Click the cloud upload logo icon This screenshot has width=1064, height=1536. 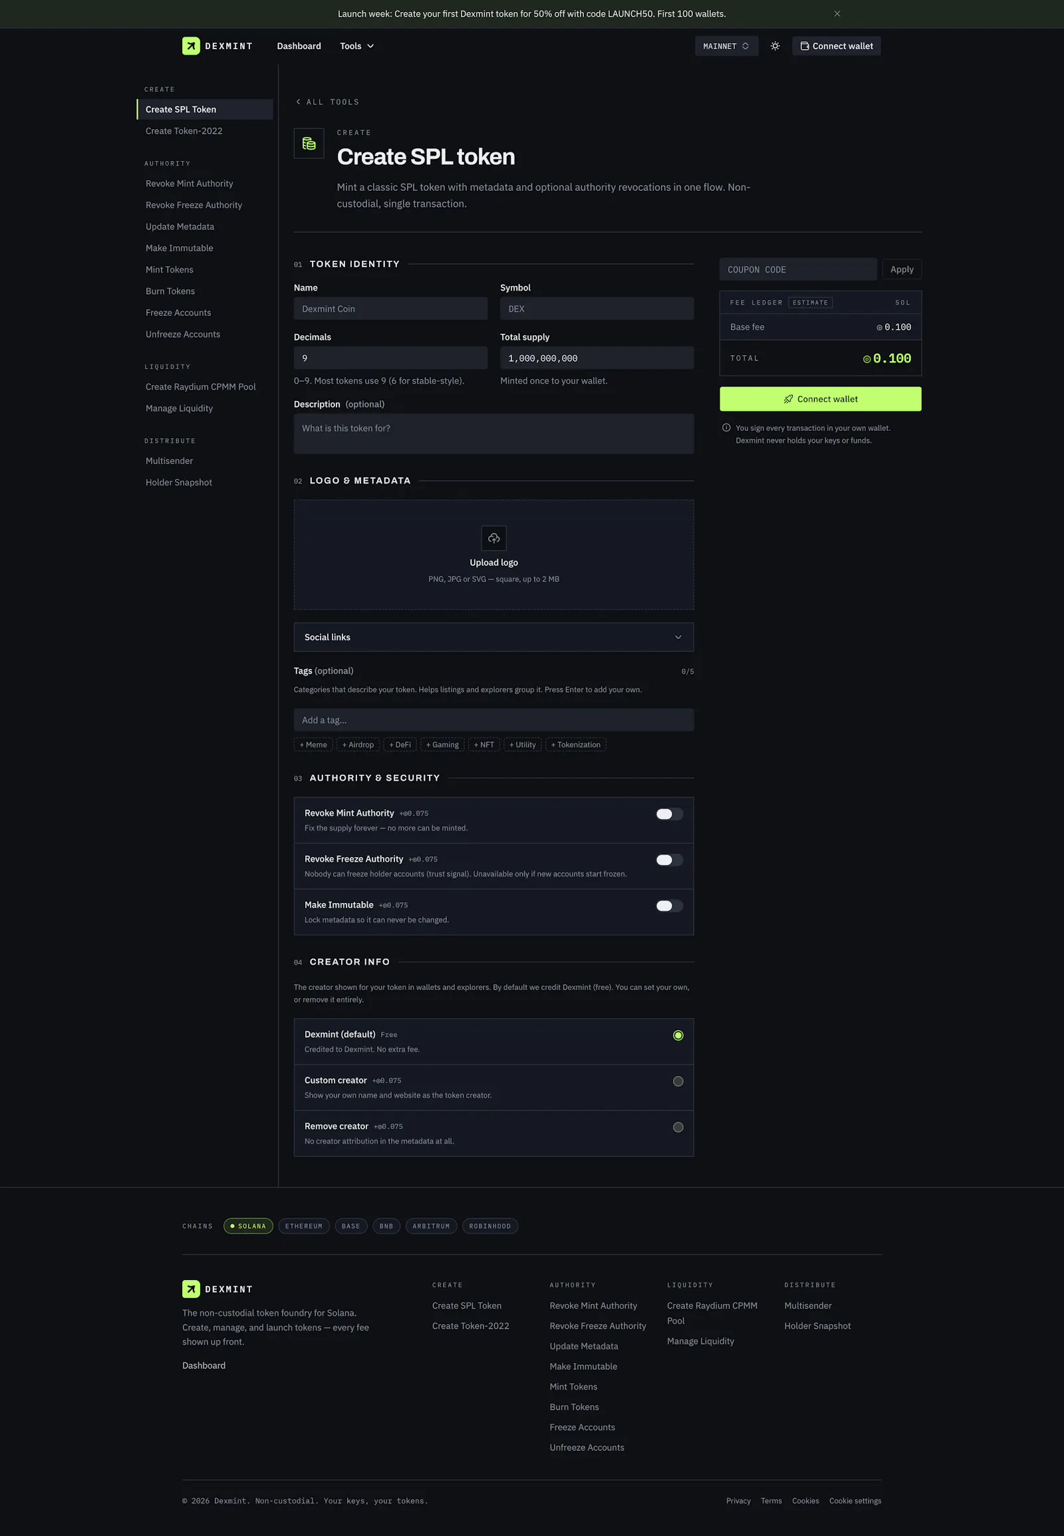coord(494,538)
